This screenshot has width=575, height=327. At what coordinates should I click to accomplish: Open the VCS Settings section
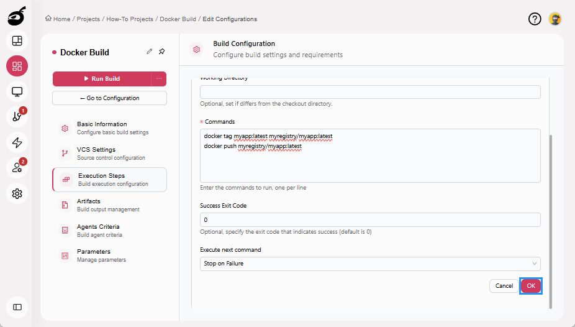[110, 154]
